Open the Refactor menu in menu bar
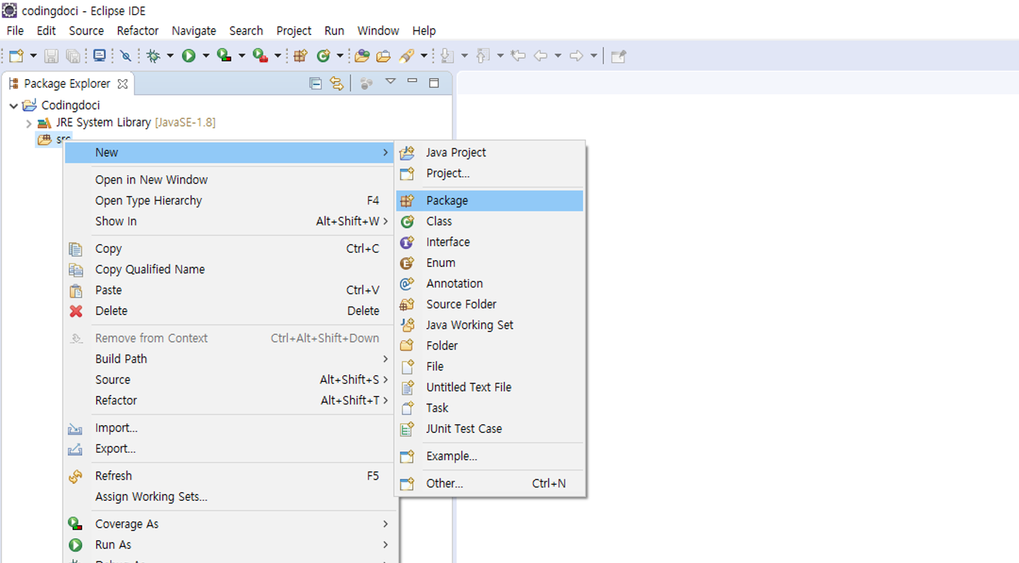The width and height of the screenshot is (1019, 563). (x=138, y=30)
